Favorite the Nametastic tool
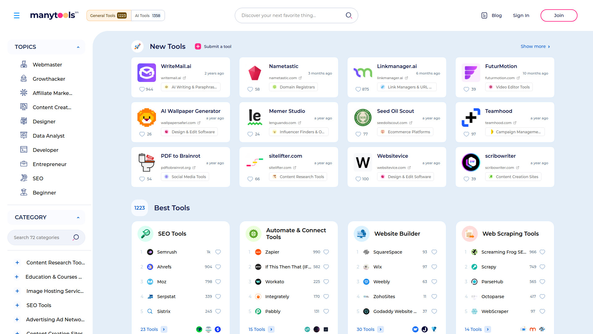This screenshot has height=334, width=593. pyautogui.click(x=250, y=89)
